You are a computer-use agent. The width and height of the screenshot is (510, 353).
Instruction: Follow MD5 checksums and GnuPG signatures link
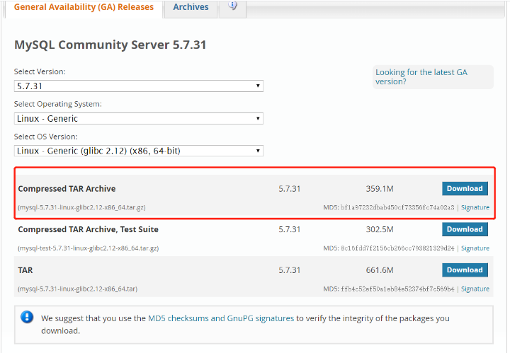tap(221, 318)
